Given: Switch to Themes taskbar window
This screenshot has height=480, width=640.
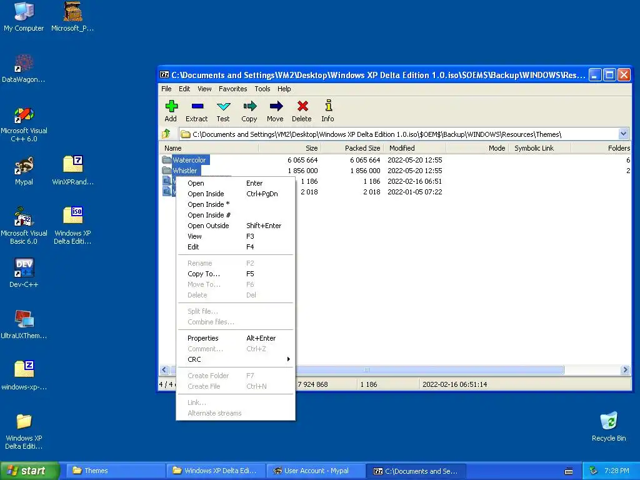Looking at the screenshot, I should [115, 471].
